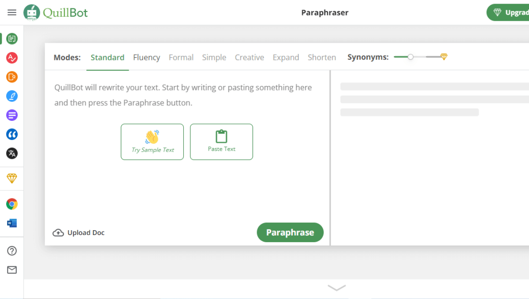This screenshot has height=299, width=529.
Task: Open the Chrome extension icon
Action: (x=12, y=204)
